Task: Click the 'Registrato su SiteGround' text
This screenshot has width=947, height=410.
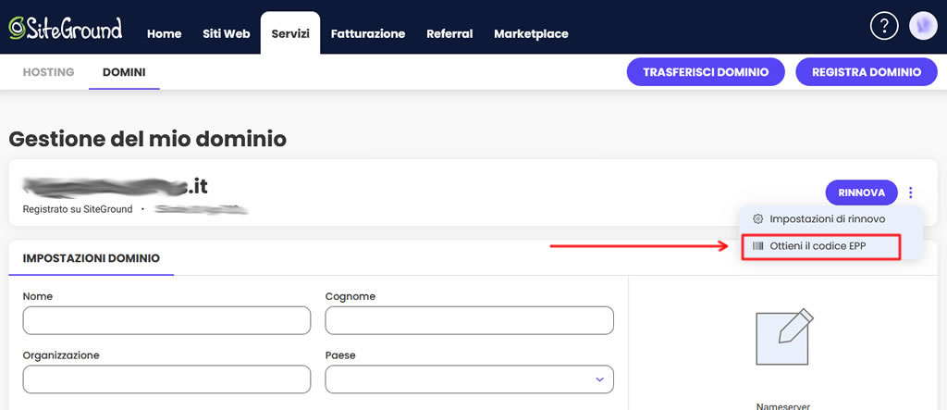Action: click(x=78, y=209)
